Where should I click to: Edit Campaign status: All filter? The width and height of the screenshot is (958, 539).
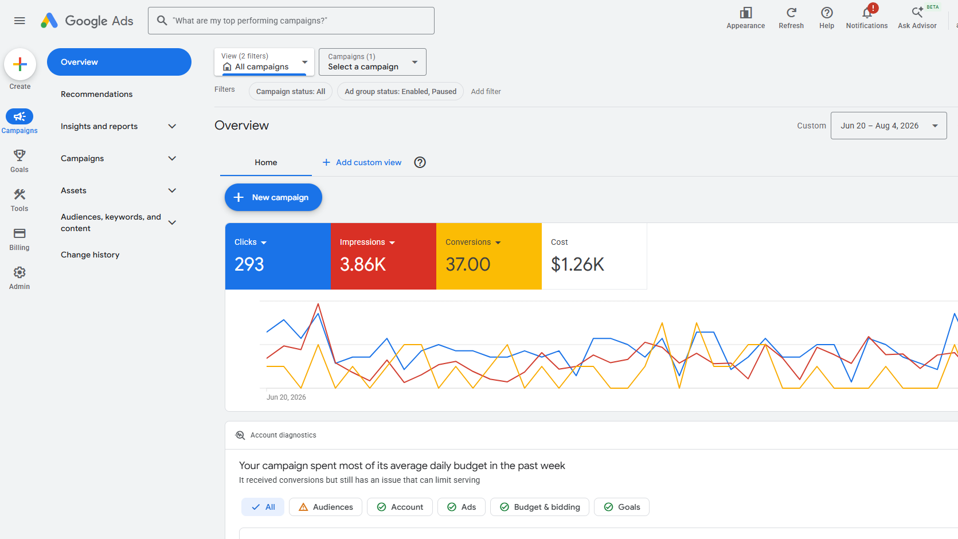click(291, 92)
